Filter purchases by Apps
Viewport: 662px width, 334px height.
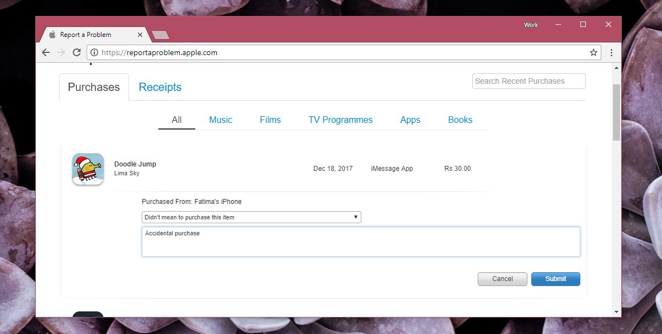coord(410,120)
